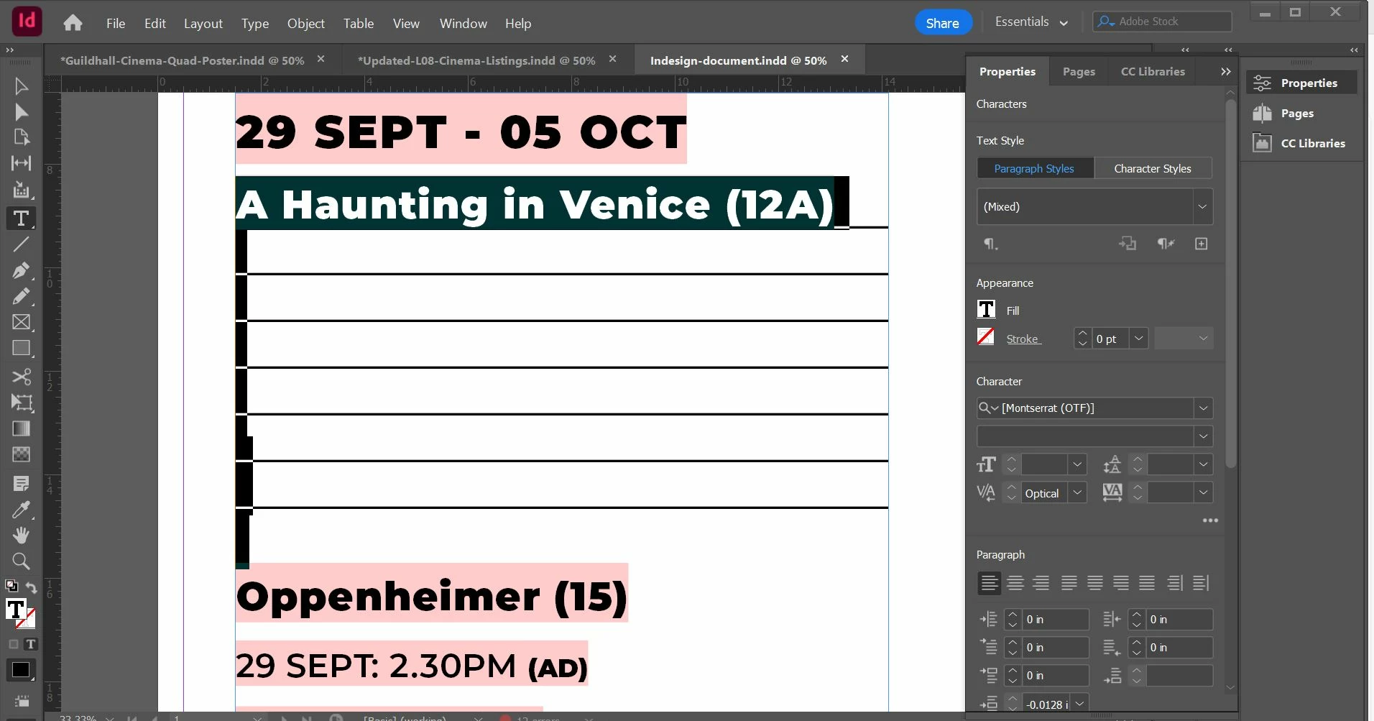Screen dimensions: 1374x721
Task: Toggle Formatting Affects Container button
Action: (13, 644)
